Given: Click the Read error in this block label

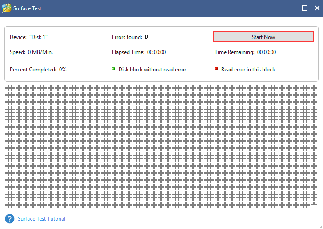Looking at the screenshot, I should (248, 70).
